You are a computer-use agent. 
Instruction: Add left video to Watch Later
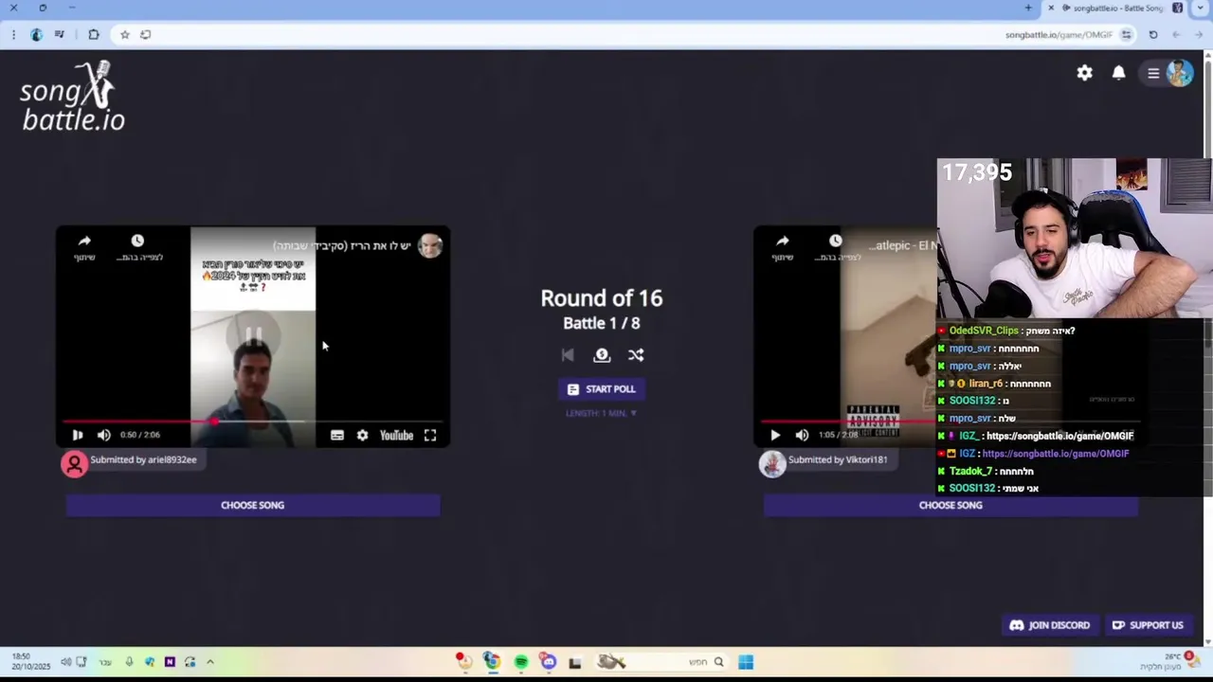(137, 246)
